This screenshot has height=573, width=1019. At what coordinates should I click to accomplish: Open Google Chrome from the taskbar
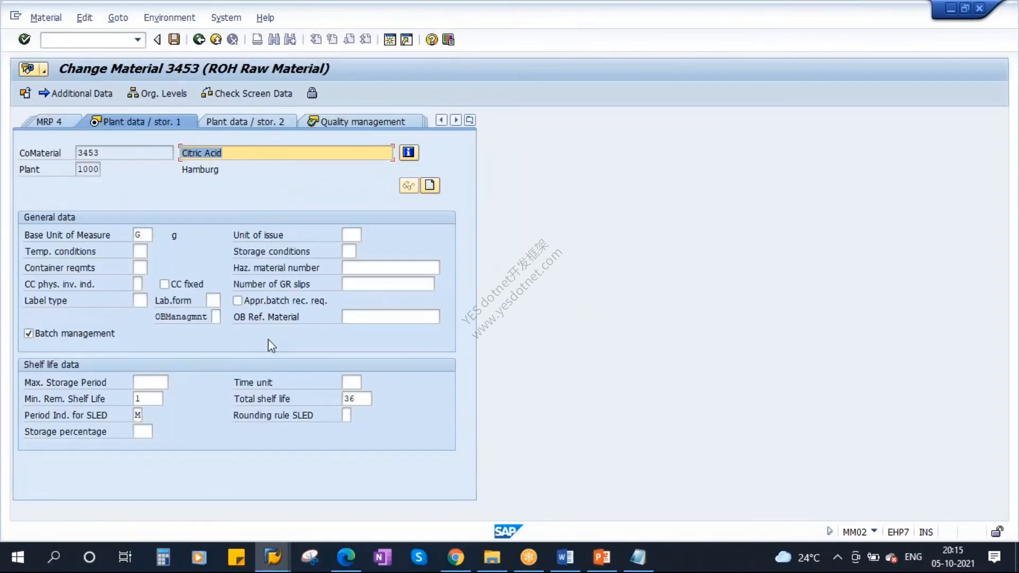pyautogui.click(x=455, y=557)
